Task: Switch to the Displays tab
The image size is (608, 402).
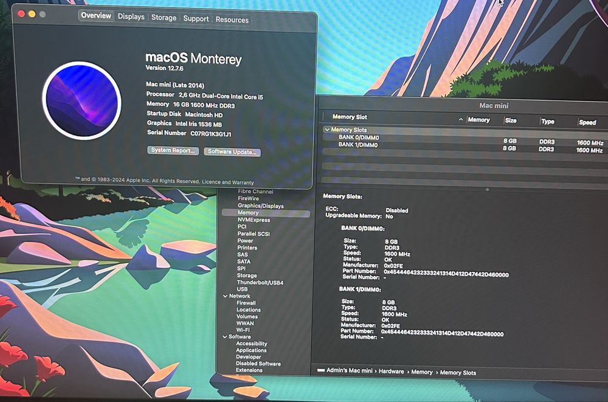Action: (x=131, y=16)
